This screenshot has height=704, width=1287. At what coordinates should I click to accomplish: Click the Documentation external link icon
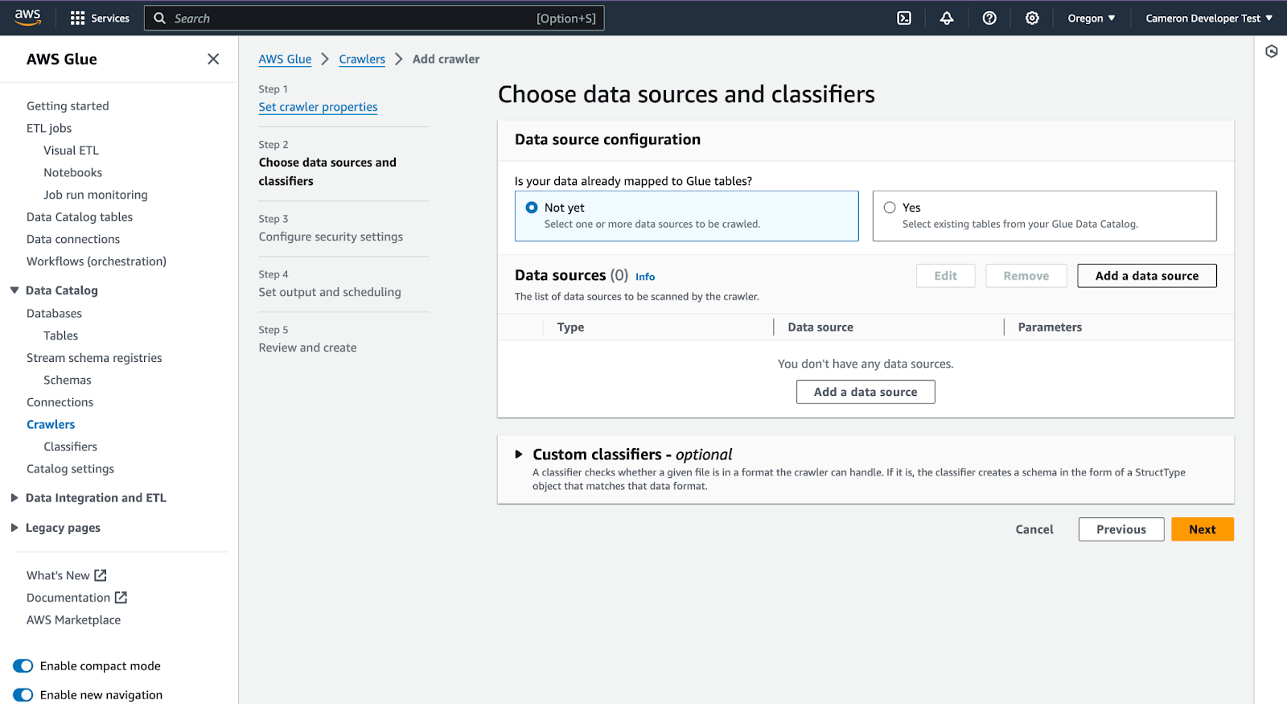coord(121,598)
